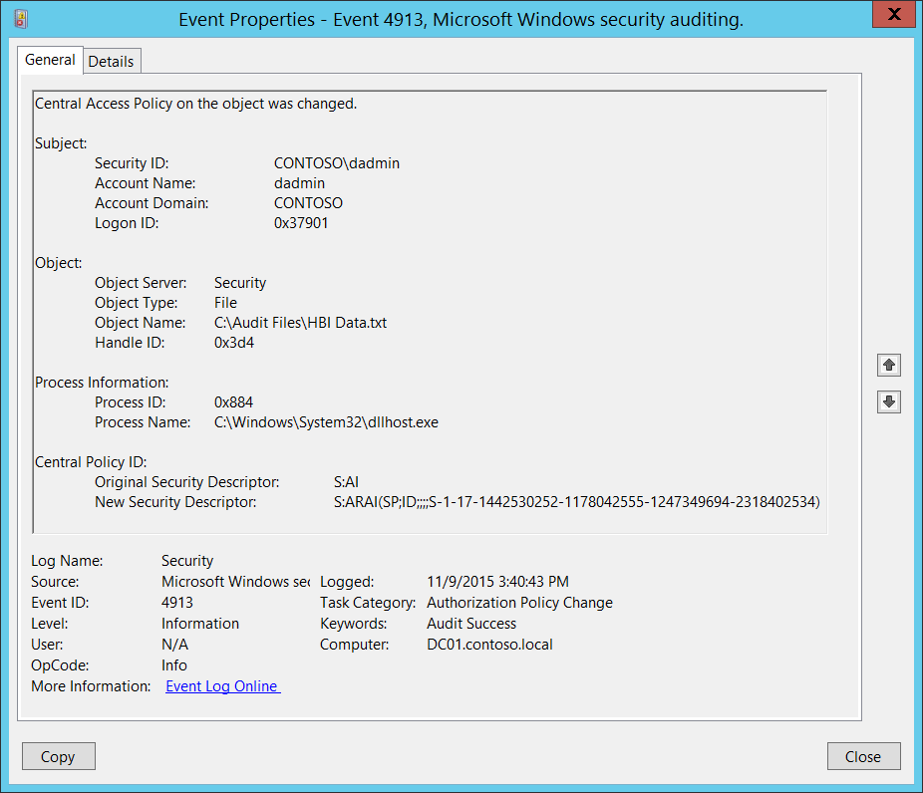Viewport: 923px width, 793px height.
Task: Click the 'Central Access Policy' description line
Action: click(x=195, y=104)
